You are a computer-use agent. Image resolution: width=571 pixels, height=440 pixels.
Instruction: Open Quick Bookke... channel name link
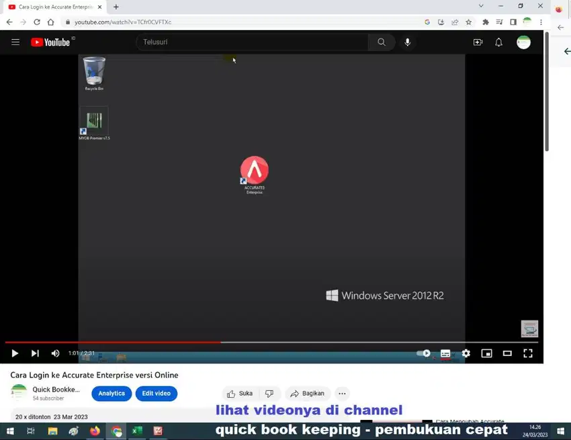click(x=56, y=390)
